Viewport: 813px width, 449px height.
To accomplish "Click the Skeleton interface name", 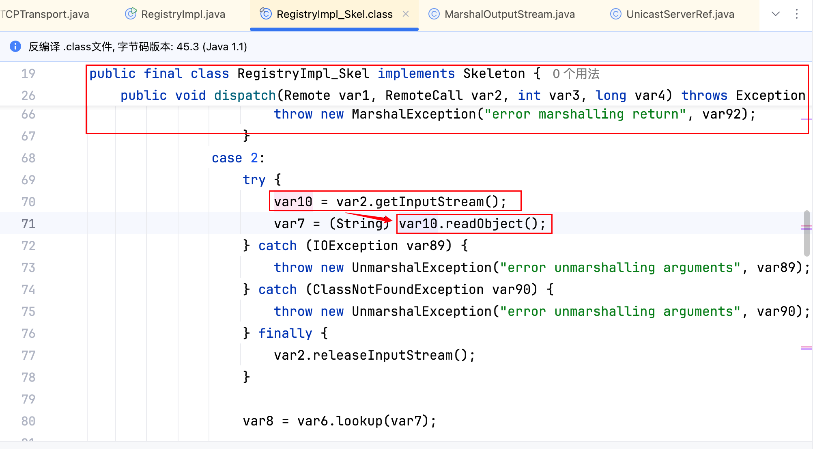I will click(x=494, y=73).
